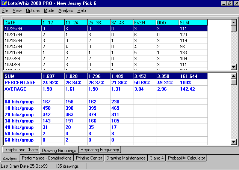Open the View menu
The height and width of the screenshot is (170, 239).
17,10
